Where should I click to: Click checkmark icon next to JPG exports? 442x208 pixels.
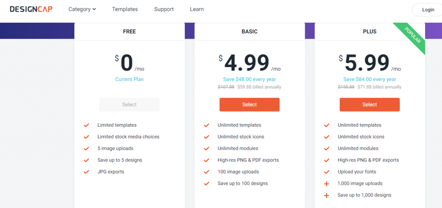coord(86,172)
